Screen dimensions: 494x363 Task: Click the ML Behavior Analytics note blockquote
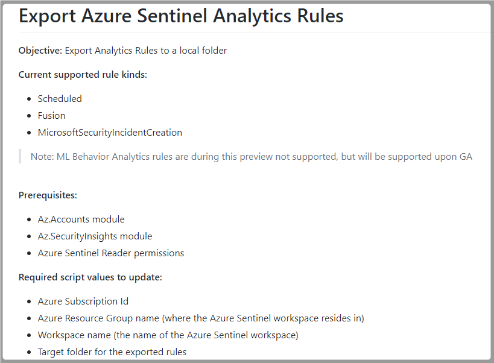(x=251, y=157)
